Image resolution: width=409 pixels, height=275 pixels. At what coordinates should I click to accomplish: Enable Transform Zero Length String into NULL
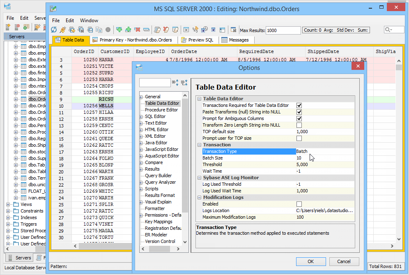point(299,125)
